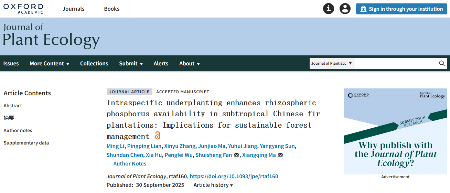Open the Submit dropdown menu
Viewport: 450px width, 193px height.
pos(131,64)
